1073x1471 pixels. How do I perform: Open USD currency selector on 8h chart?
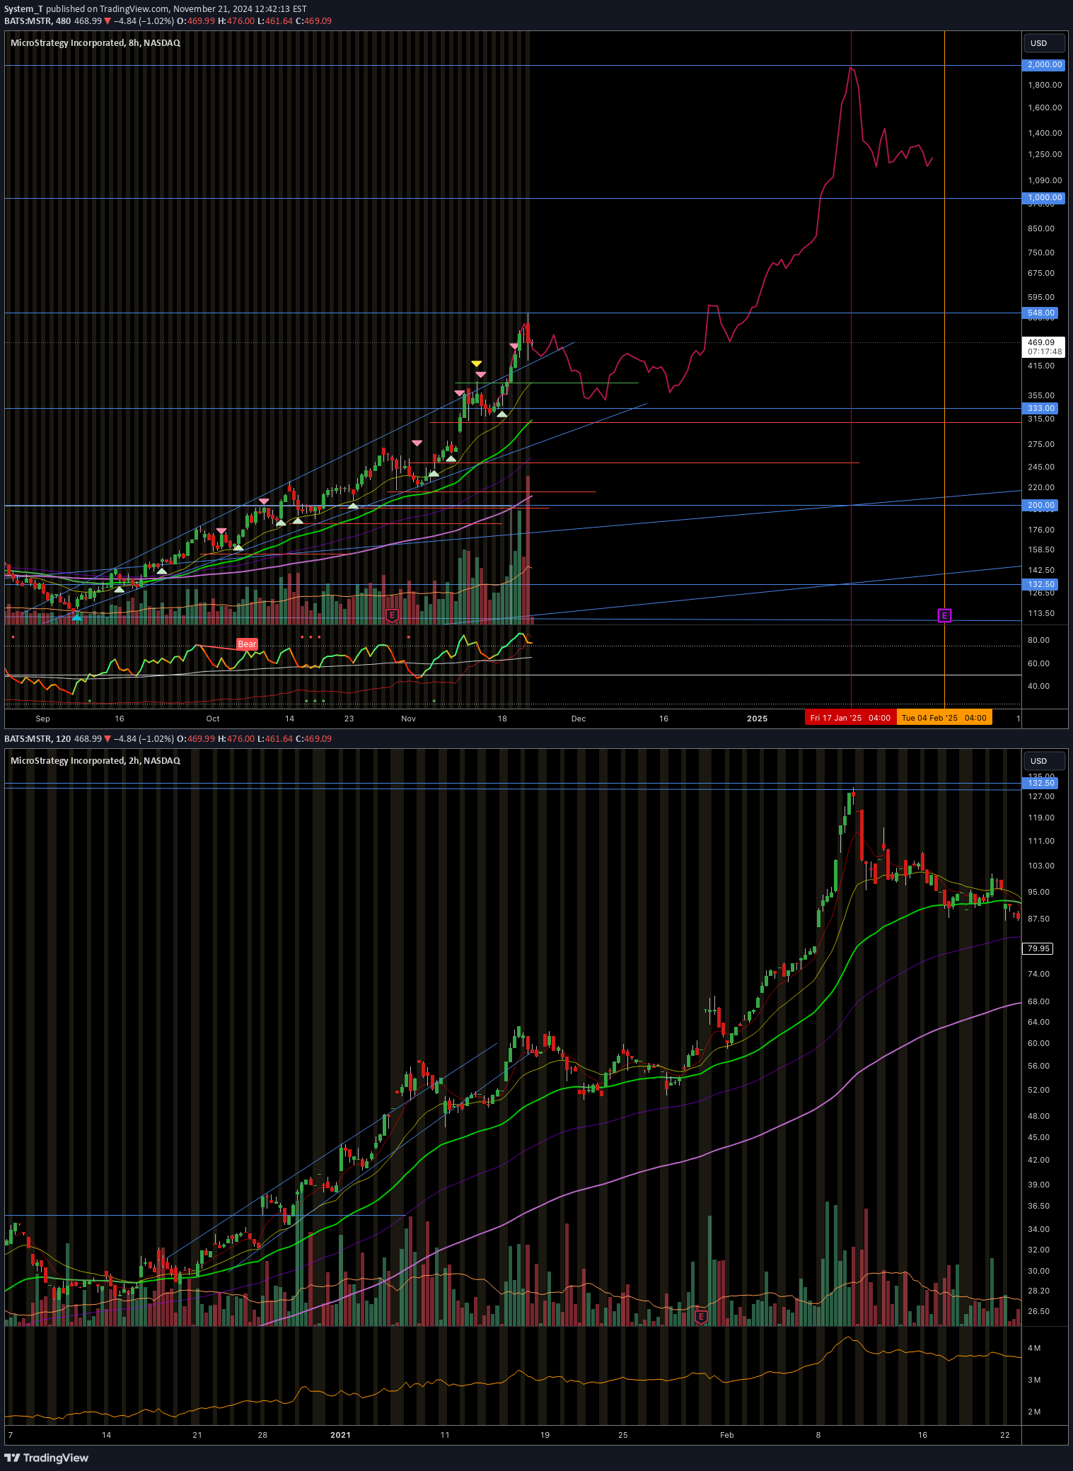[x=1044, y=43]
